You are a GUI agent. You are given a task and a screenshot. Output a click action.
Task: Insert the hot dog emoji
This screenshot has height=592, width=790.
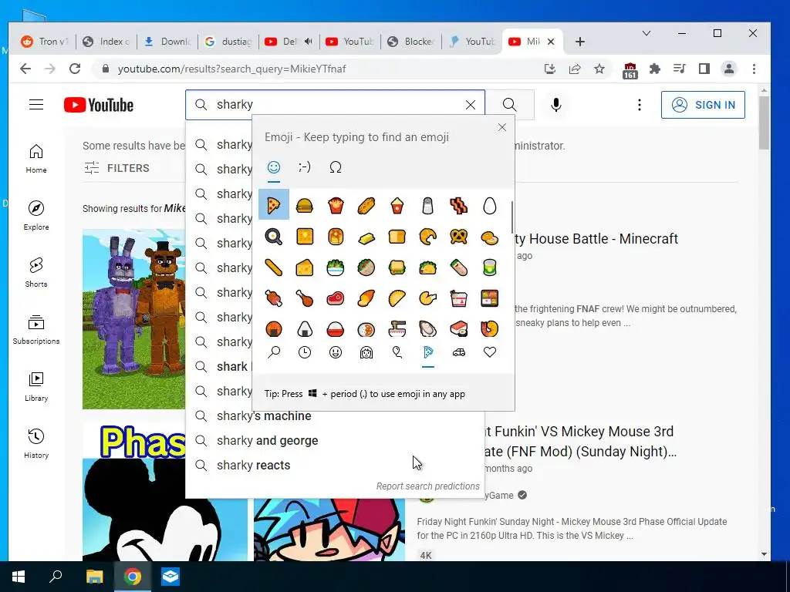tap(366, 205)
